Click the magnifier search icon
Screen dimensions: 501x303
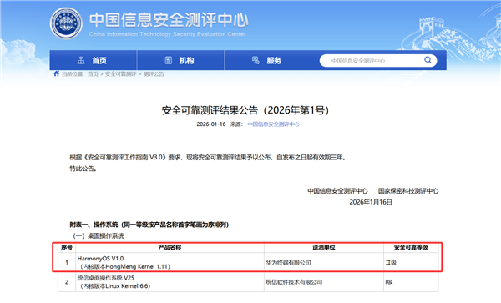[428, 60]
